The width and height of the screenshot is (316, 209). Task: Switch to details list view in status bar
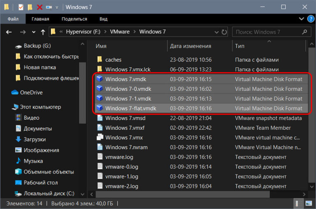coord(296,203)
